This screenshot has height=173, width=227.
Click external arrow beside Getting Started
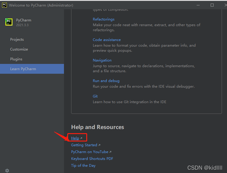(99, 145)
